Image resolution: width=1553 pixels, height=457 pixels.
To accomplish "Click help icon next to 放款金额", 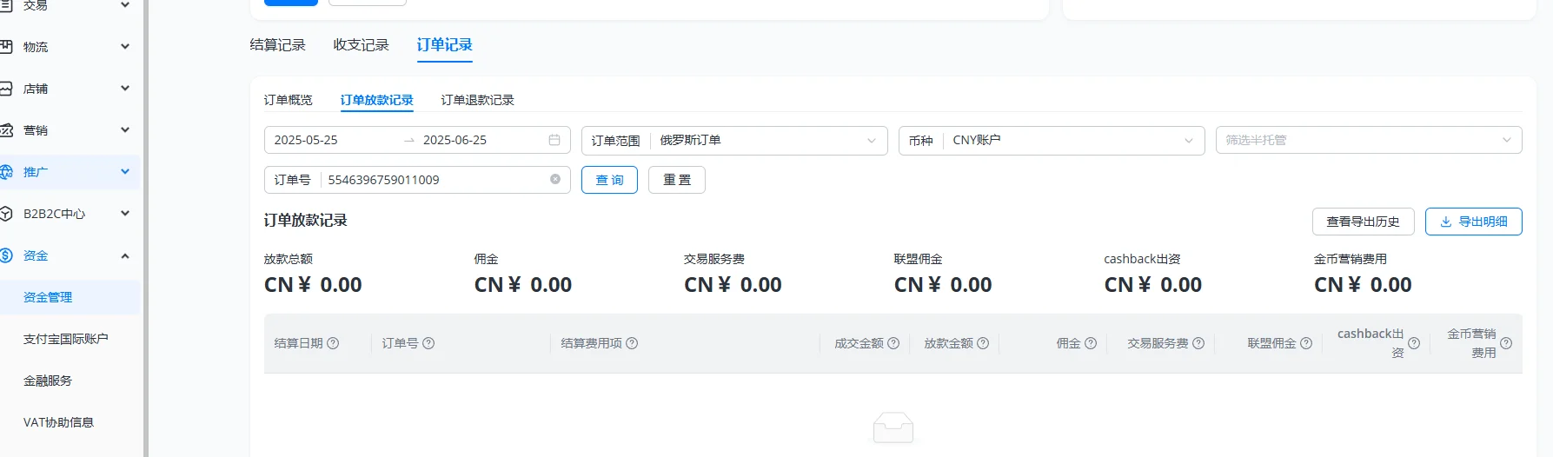I will tap(983, 343).
